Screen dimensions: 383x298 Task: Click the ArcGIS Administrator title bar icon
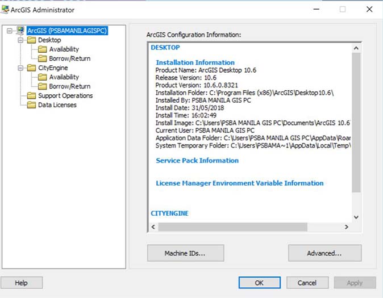coord(7,10)
